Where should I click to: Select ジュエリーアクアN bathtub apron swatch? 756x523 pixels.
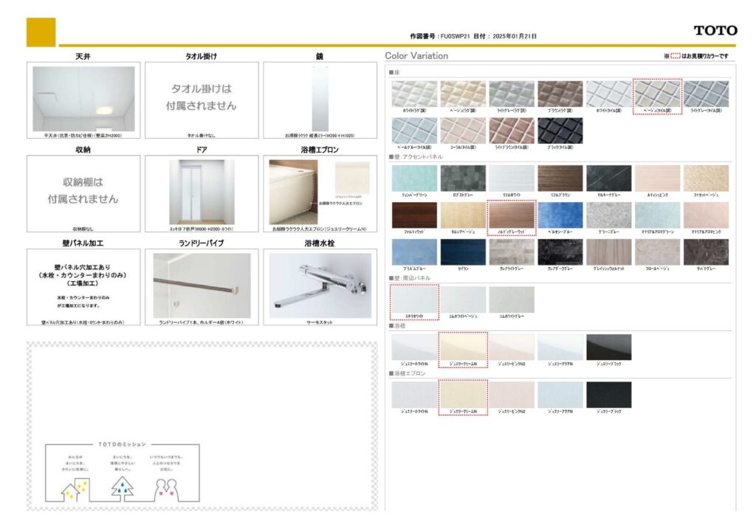(x=560, y=395)
